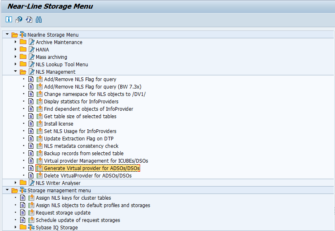The image size is (335, 231).
Task: Click the refresh page toolbar icon
Action: coord(29,20)
